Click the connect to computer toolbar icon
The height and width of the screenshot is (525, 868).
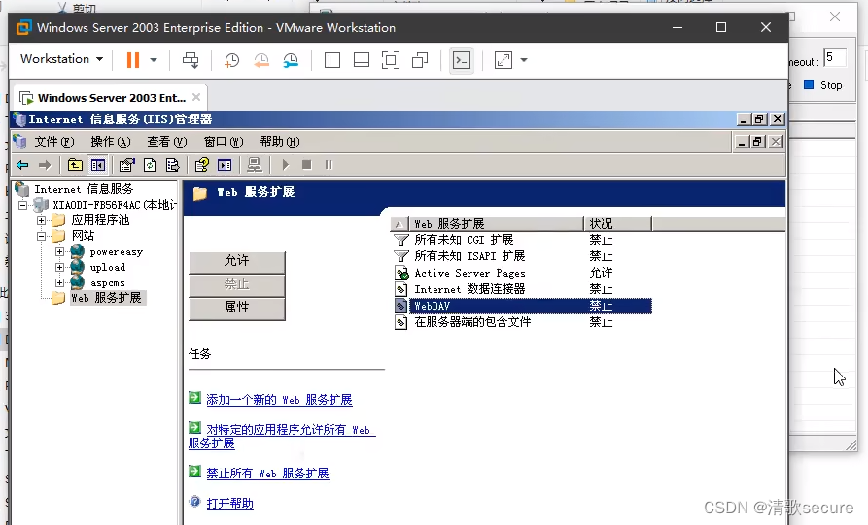coord(255,165)
